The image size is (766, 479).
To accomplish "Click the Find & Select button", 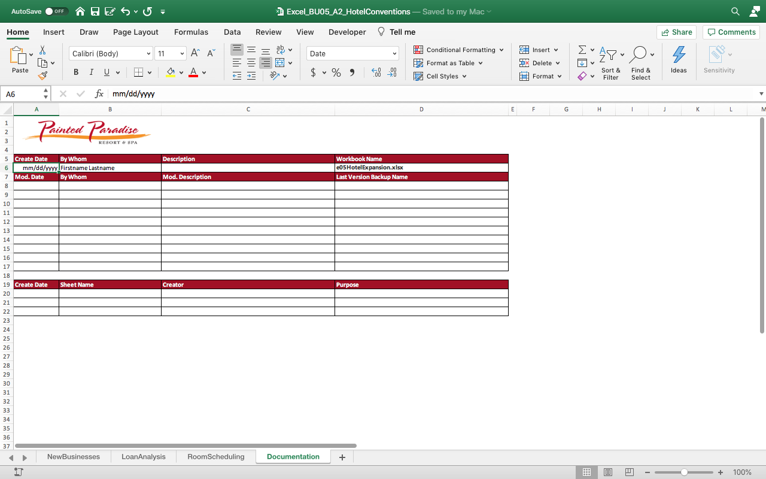I will [641, 63].
